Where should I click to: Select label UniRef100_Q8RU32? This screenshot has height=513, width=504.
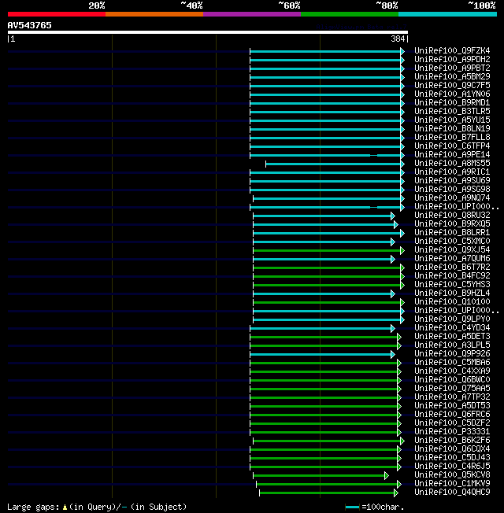point(452,216)
